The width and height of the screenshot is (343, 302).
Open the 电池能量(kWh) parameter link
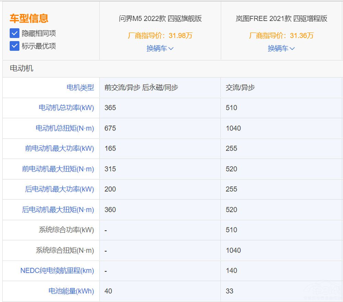click(x=71, y=291)
